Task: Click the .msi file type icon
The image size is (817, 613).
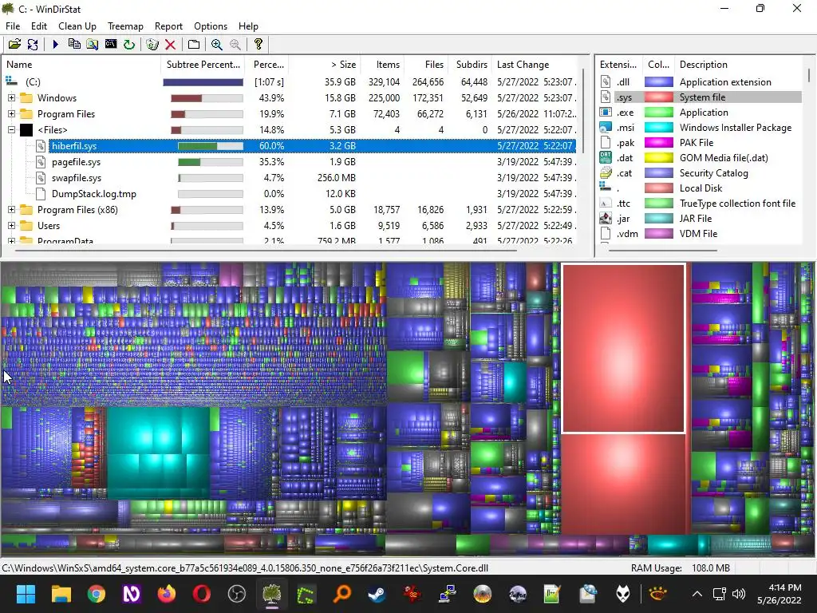Action: tap(606, 127)
